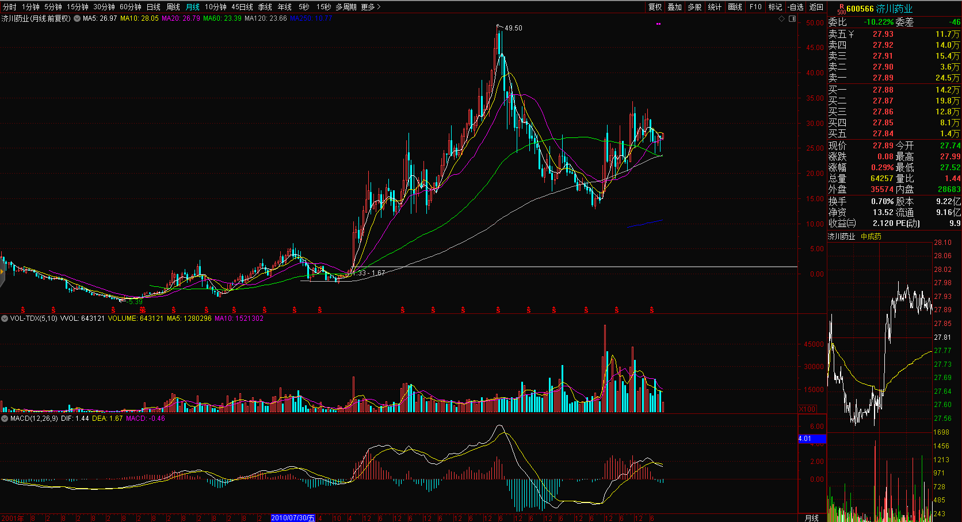
Task: Click the 月线 label at bottom axis
Action: pos(812,518)
